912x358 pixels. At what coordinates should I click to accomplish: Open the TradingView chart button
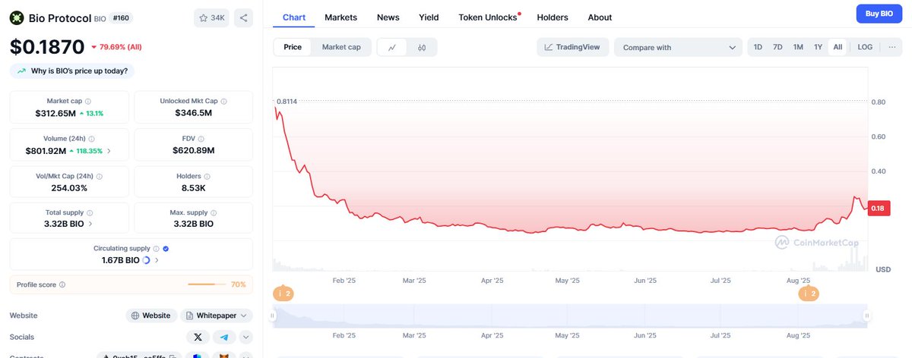tap(572, 47)
